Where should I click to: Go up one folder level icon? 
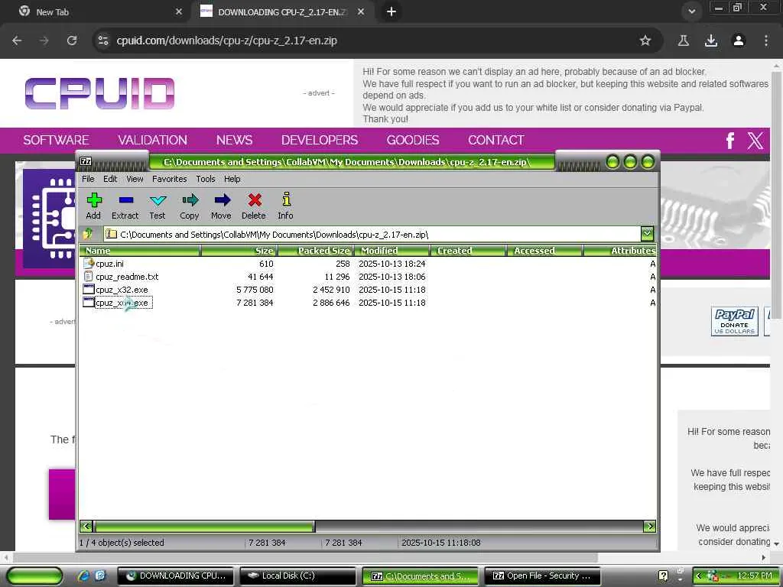89,234
